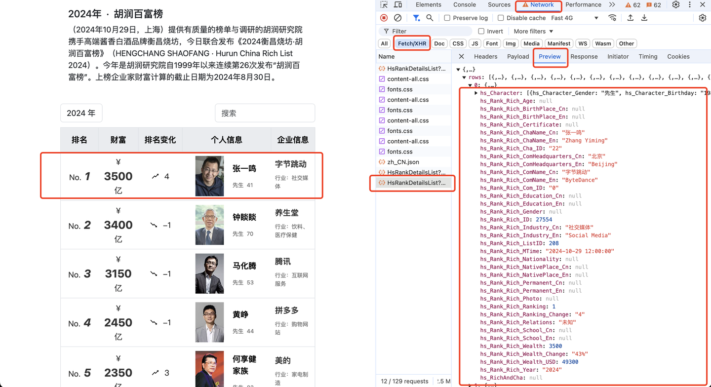Open the Elements panel
Image resolution: width=711 pixels, height=387 pixels.
point(428,5)
